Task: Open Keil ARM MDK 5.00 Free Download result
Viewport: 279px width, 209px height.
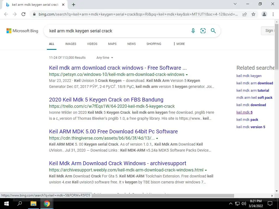Action: [113, 131]
